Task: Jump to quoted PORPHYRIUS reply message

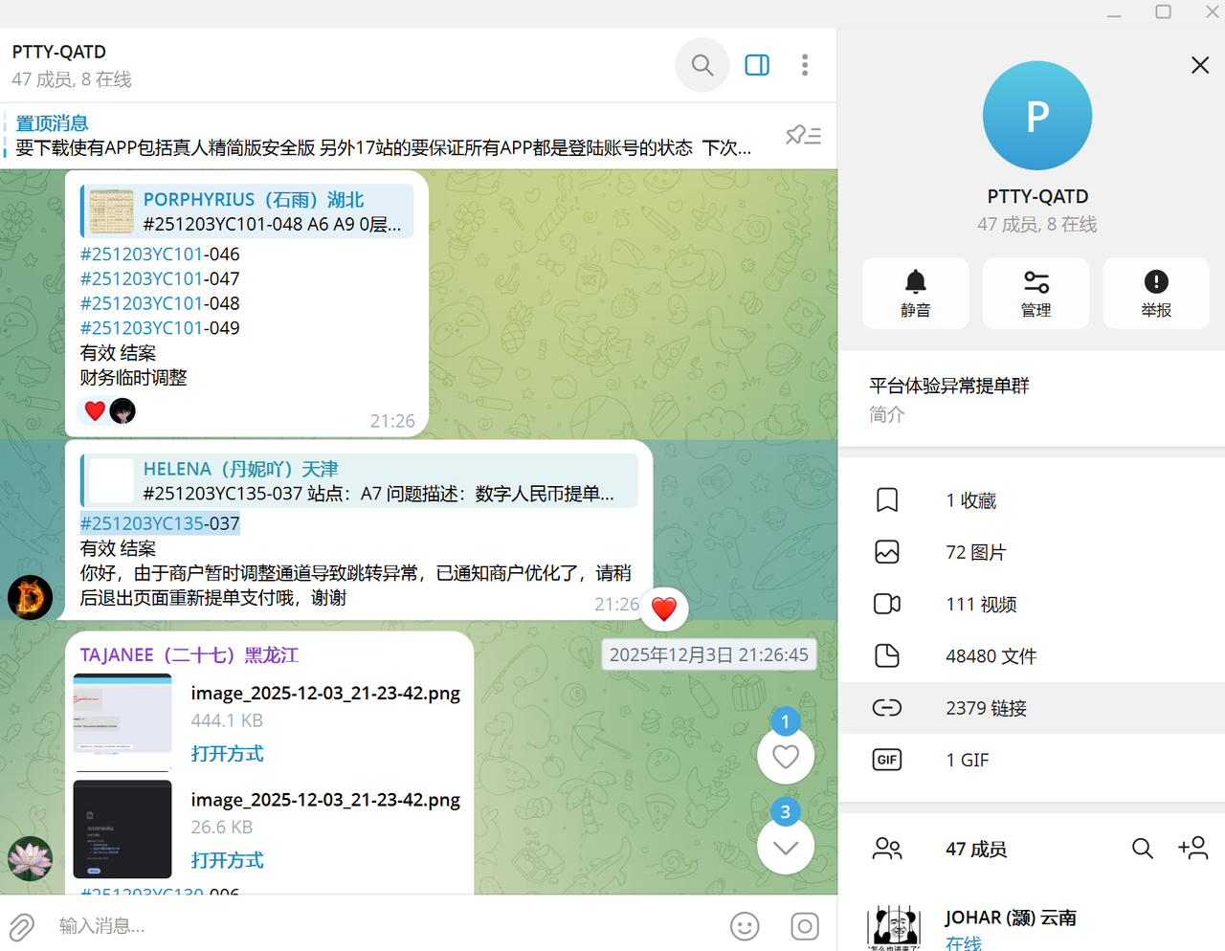Action: pyautogui.click(x=247, y=211)
